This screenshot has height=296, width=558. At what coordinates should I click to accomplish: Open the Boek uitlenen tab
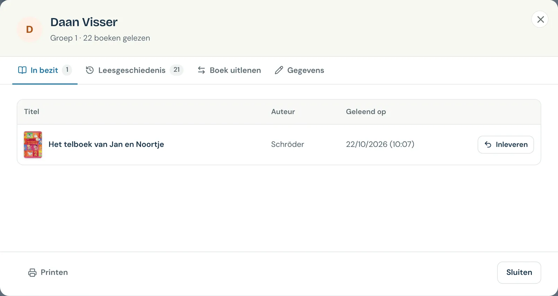pos(229,70)
